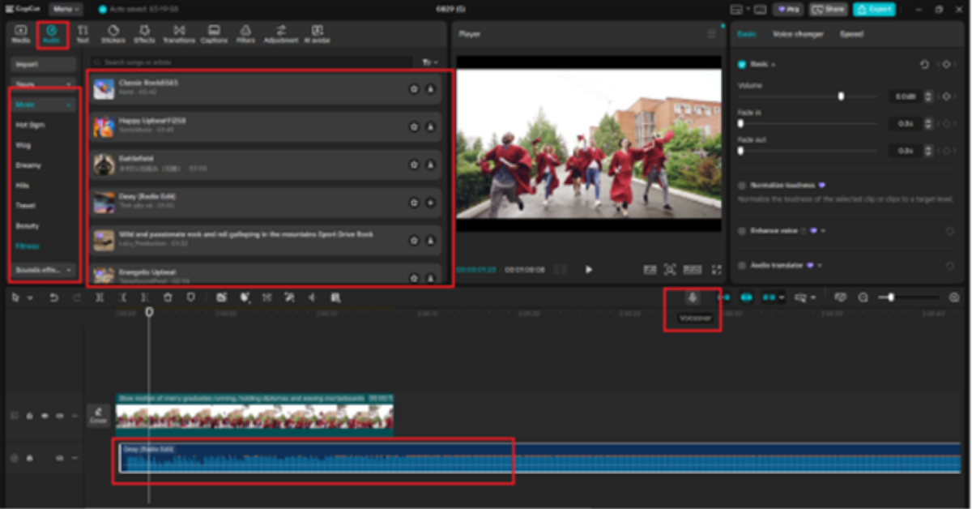Image resolution: width=972 pixels, height=509 pixels.
Task: Expand the Sounds effects category
Action: [x=43, y=270]
